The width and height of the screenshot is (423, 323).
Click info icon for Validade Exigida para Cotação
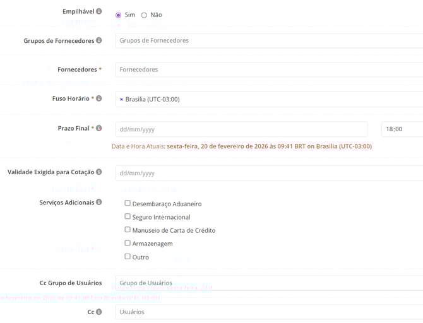98,172
